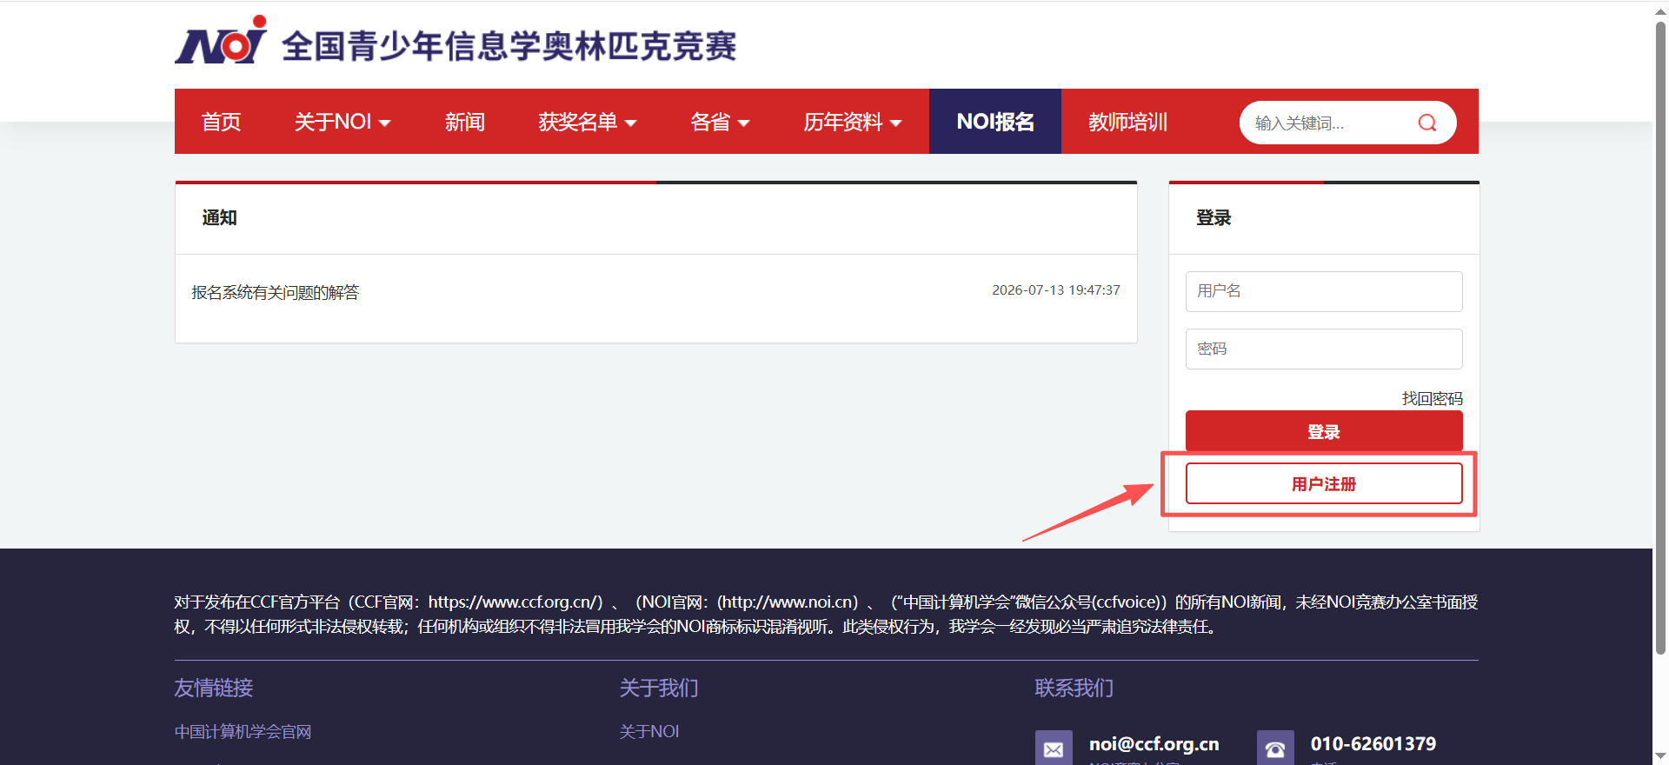1669x765 pixels.
Task: Click the timestamp 2026-07-13 19:47:37
Action: [1056, 290]
